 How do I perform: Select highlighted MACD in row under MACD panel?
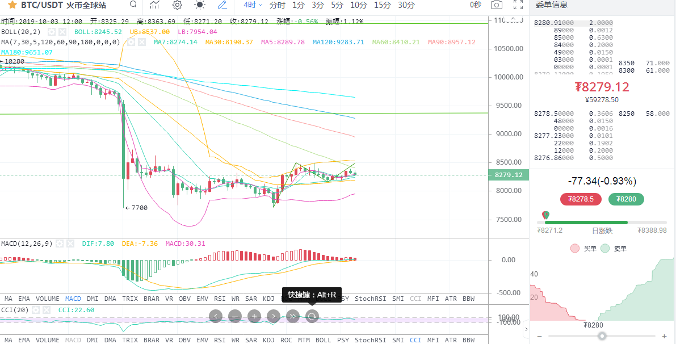click(x=73, y=299)
